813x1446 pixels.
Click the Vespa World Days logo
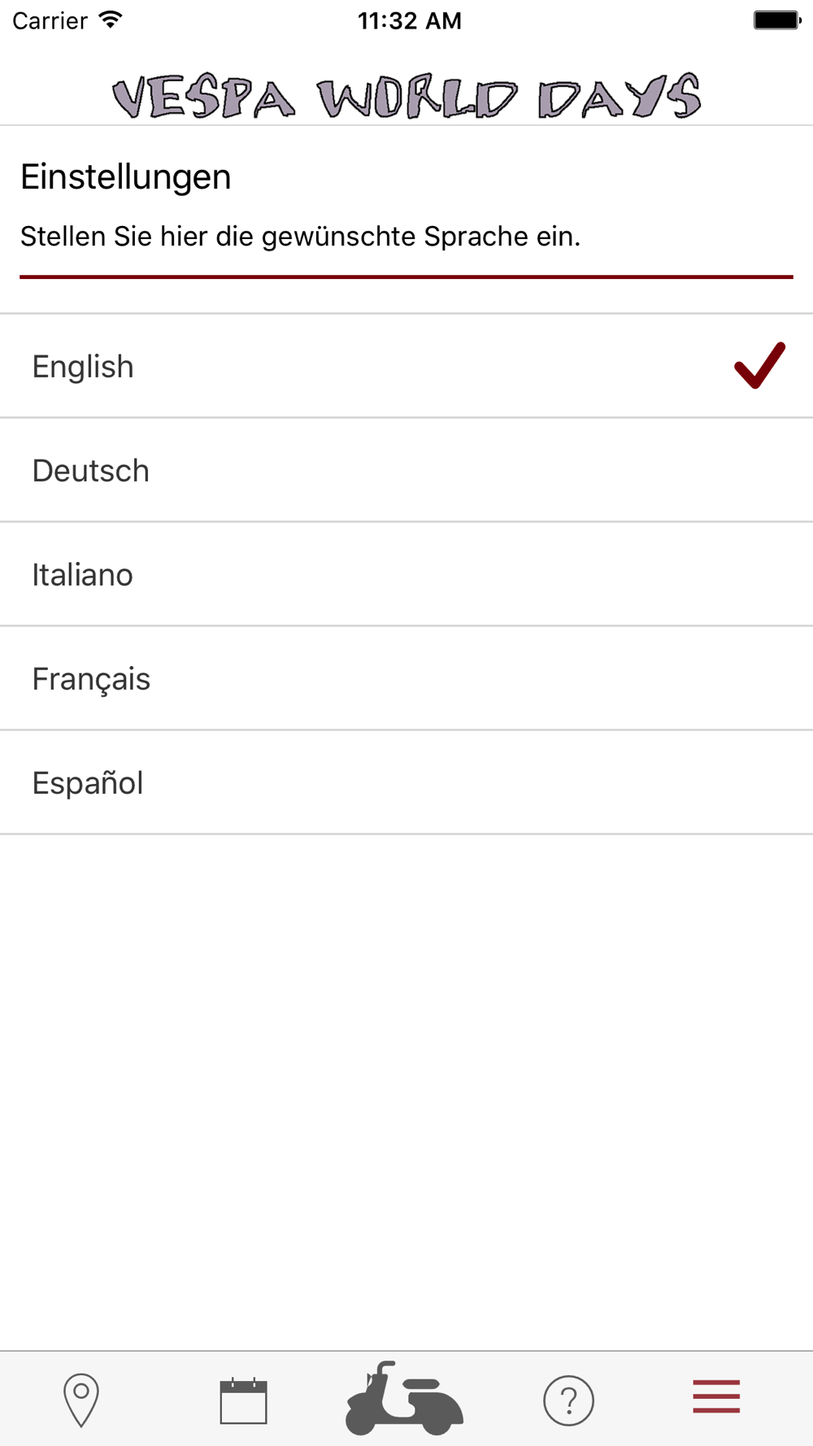pos(406,96)
